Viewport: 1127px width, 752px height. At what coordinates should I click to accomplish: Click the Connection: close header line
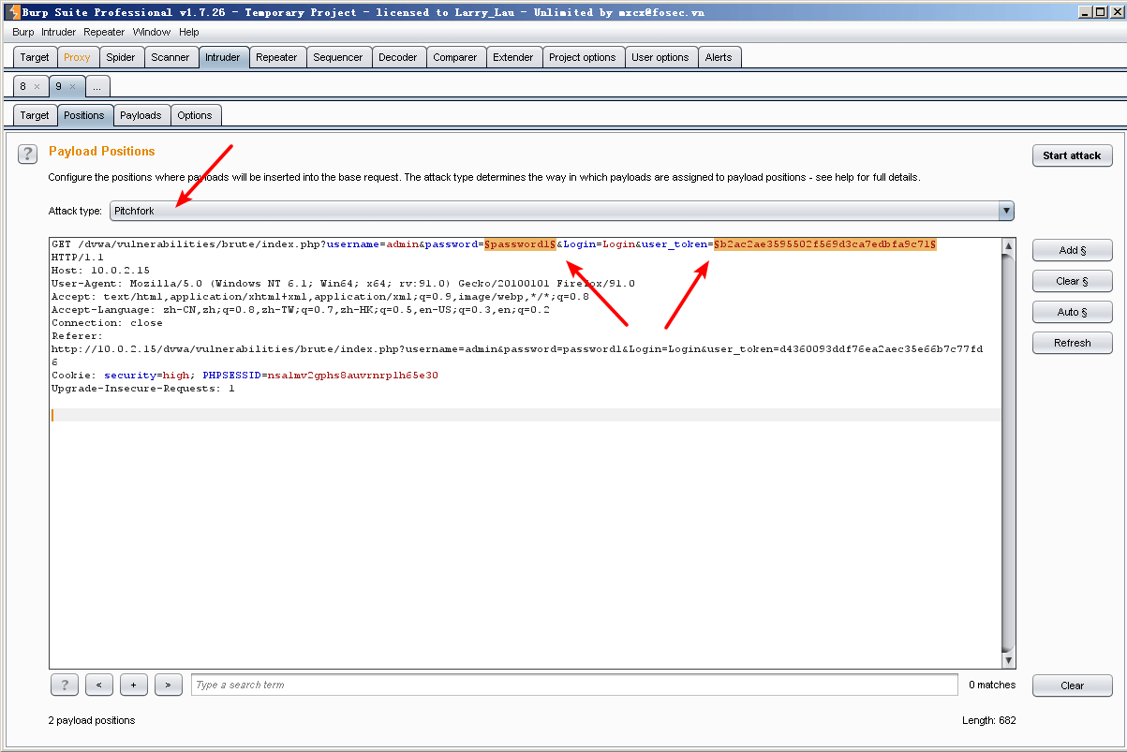(x=107, y=323)
